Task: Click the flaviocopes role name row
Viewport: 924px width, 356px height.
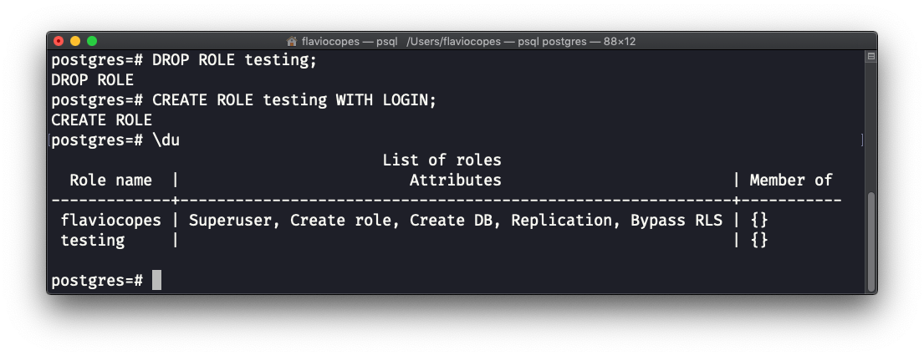Action: (x=110, y=221)
